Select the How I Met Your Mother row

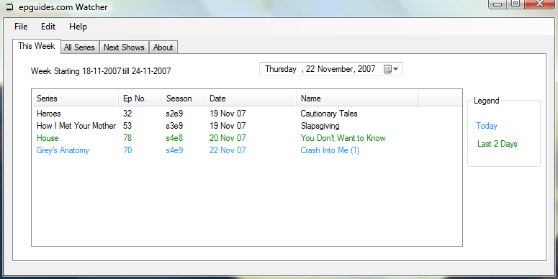tap(247, 126)
